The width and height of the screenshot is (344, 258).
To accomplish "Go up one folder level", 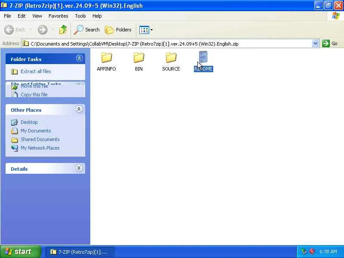I will point(63,30).
